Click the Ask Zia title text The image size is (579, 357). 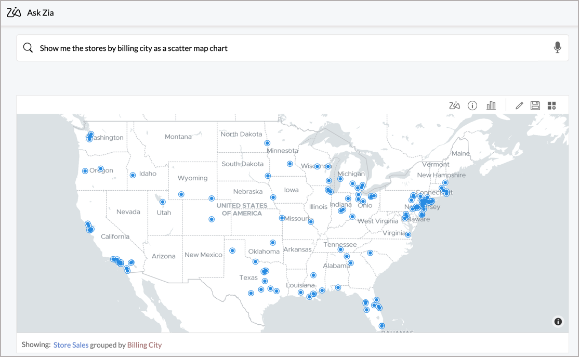[x=41, y=12]
